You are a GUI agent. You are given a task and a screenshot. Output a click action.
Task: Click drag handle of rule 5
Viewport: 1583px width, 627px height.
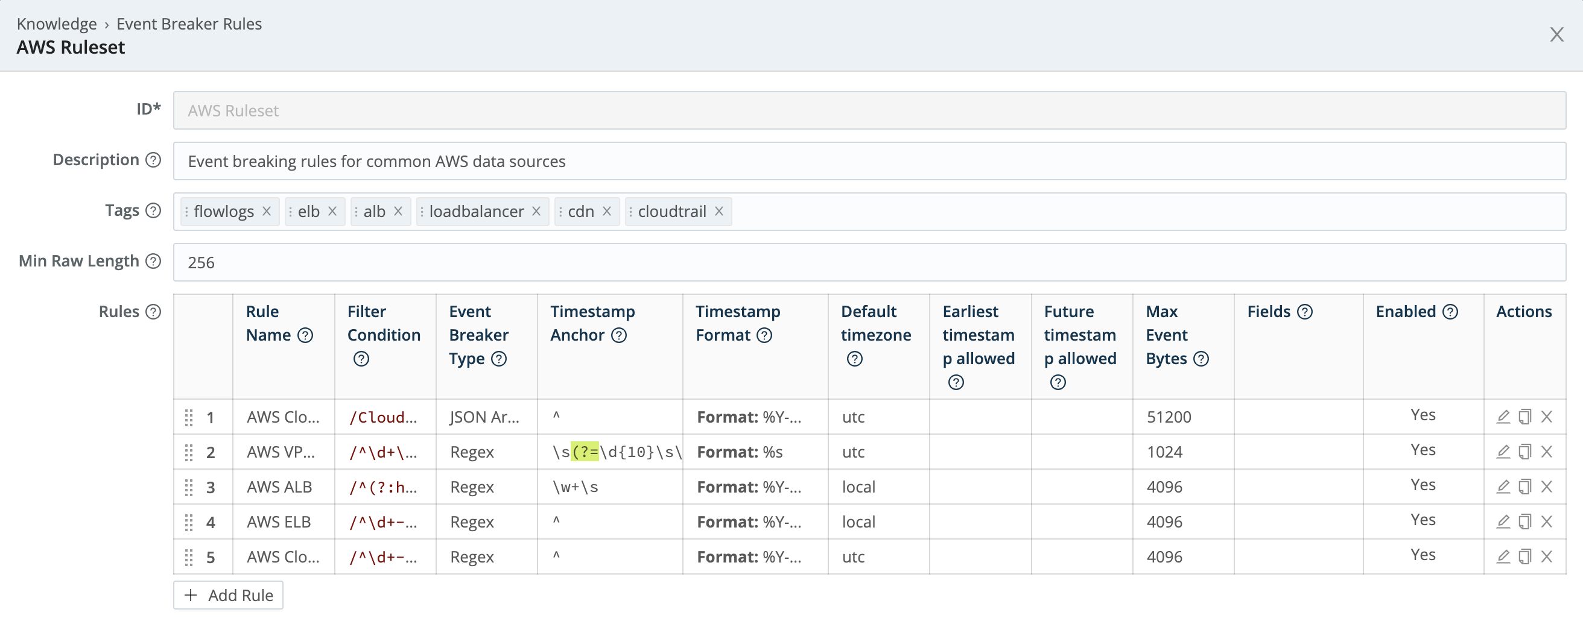click(189, 557)
